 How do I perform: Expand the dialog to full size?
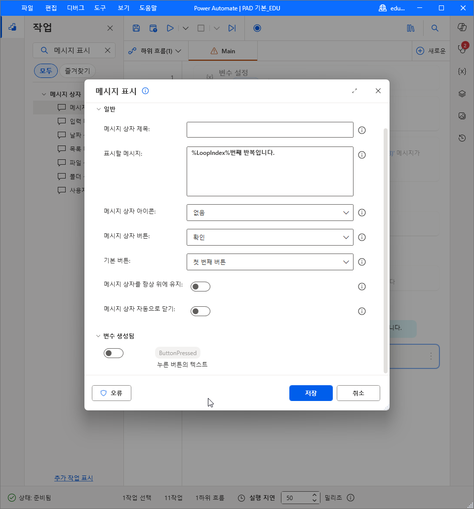pos(355,91)
